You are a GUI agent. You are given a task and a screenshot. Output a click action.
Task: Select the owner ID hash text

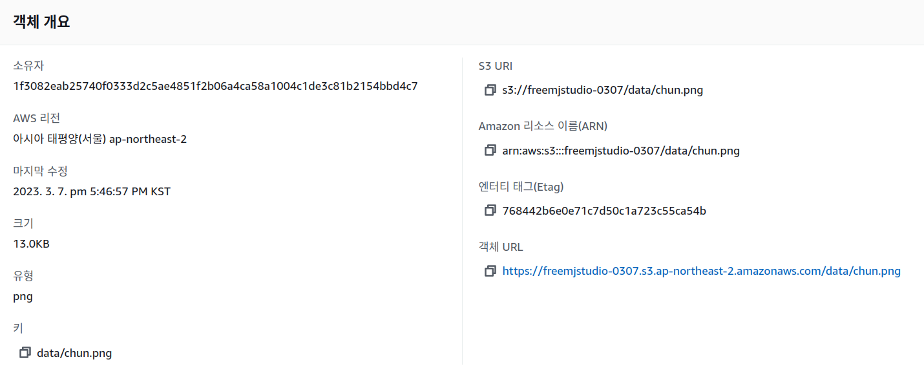pos(215,86)
